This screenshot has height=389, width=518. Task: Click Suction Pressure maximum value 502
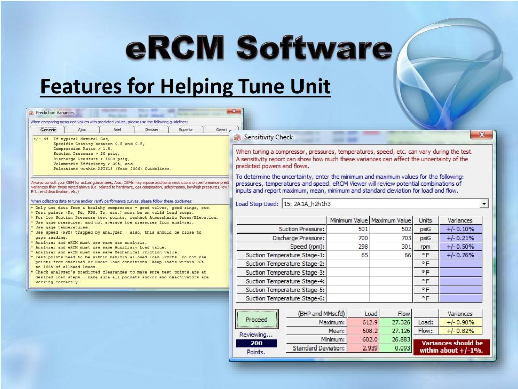(391, 229)
